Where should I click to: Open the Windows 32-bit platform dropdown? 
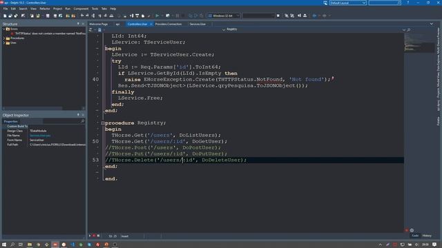pos(224,16)
